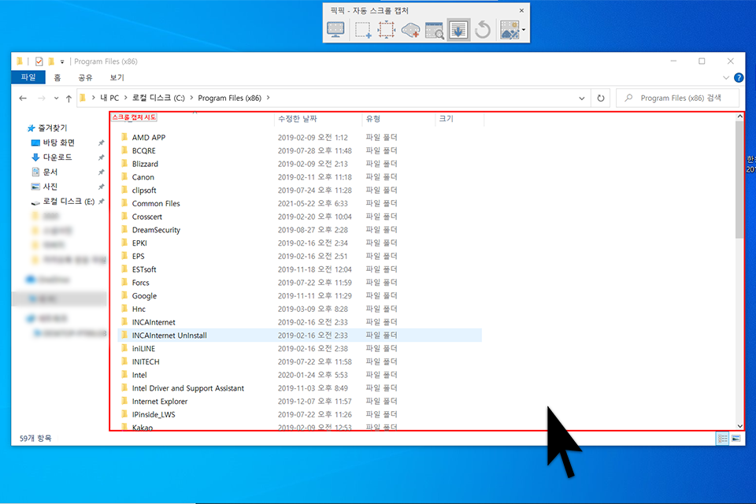756x504 pixels.
Task: Choose fixed region capture tool in PicPick
Action: pos(386,30)
